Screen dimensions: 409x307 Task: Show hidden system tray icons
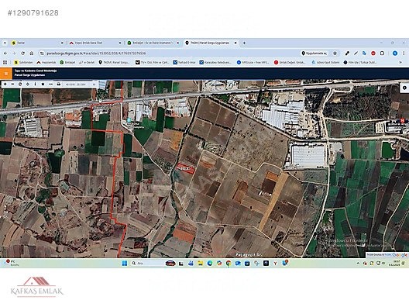coord(358,263)
